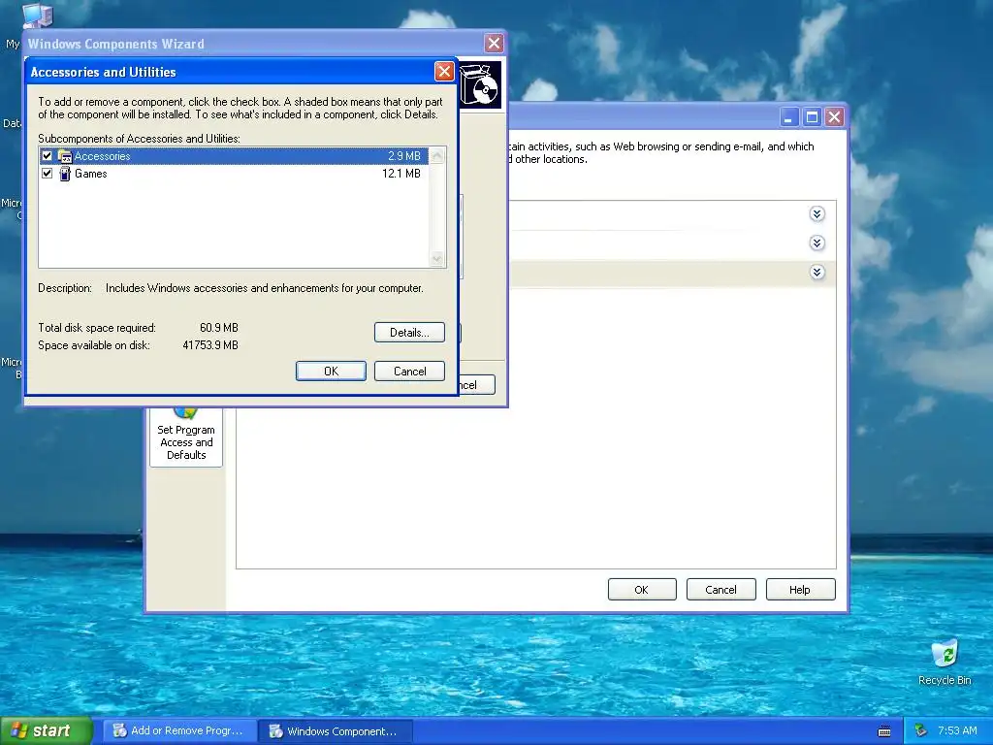Viewport: 993px width, 745px height.
Task: Expand third chevron in highlighted row
Action: pyautogui.click(x=817, y=273)
